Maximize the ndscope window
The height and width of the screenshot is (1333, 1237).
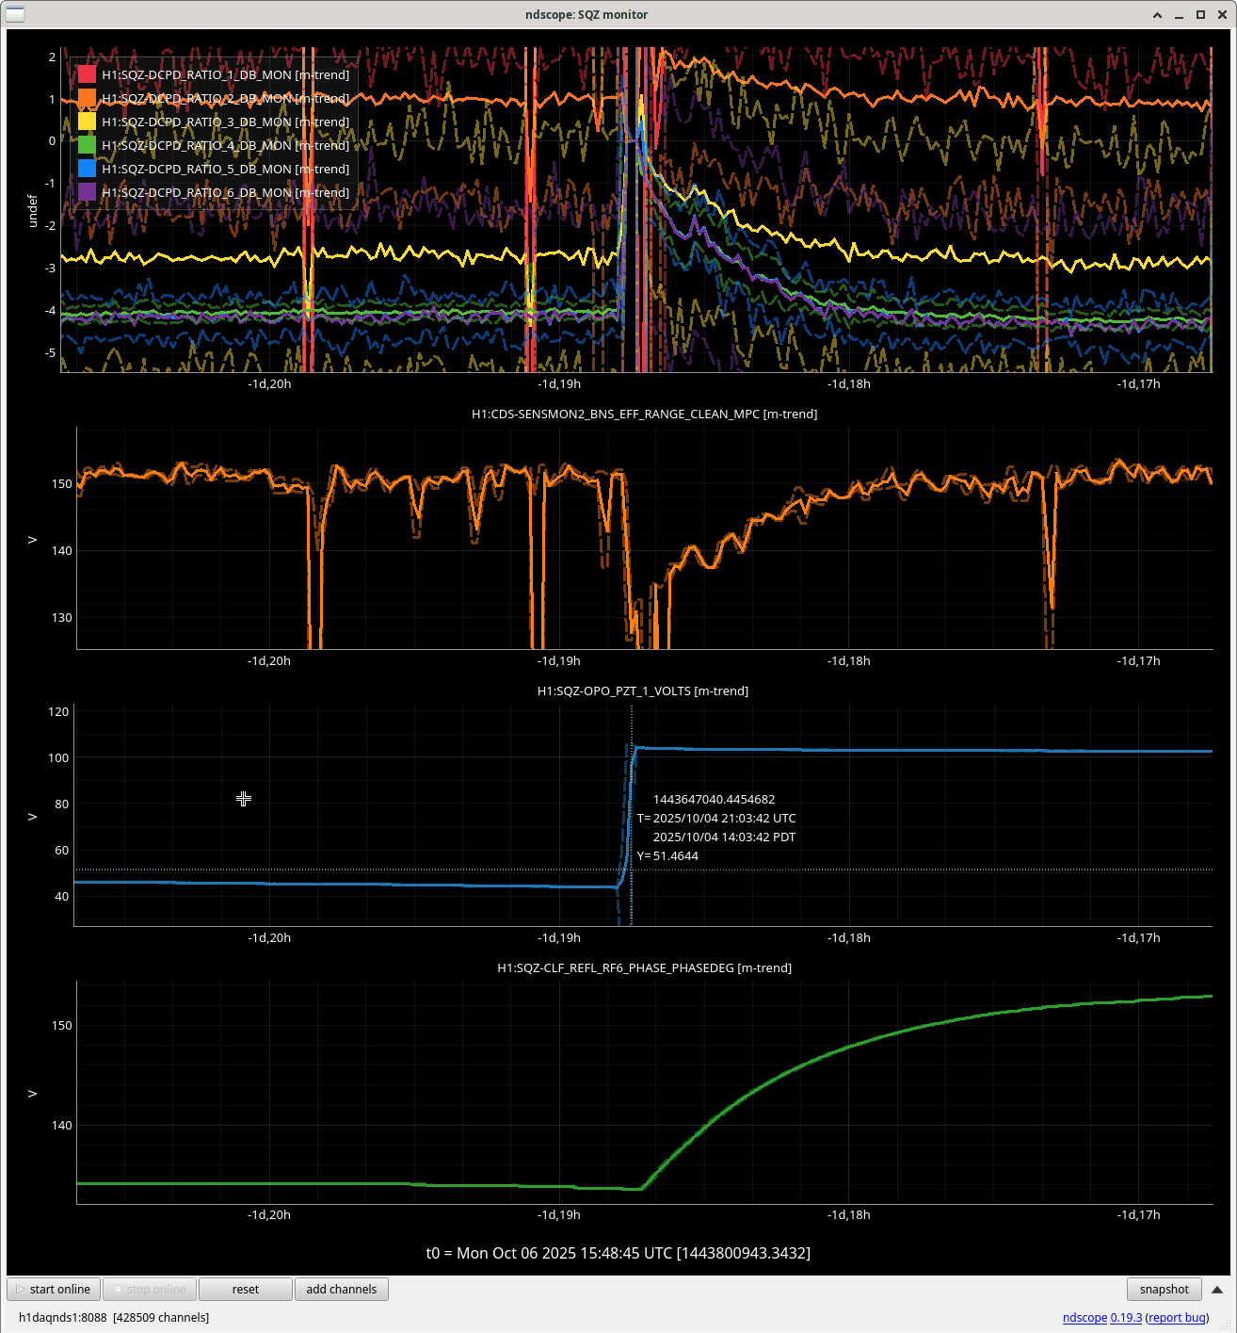1200,15
